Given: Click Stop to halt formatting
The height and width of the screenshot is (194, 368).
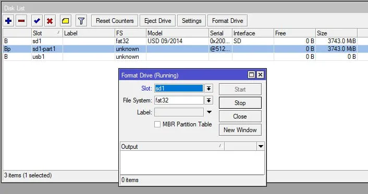Looking at the screenshot, I should pos(240,103).
